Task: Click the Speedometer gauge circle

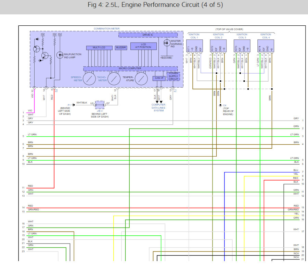Action: 89,79
